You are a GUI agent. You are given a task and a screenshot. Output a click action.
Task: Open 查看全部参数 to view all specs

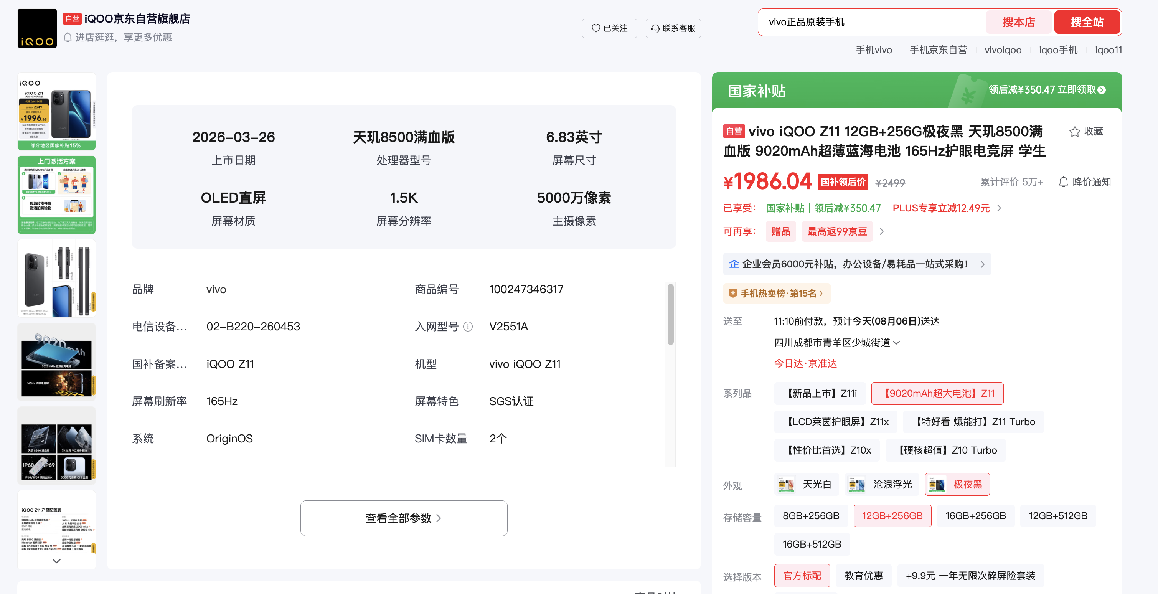404,518
